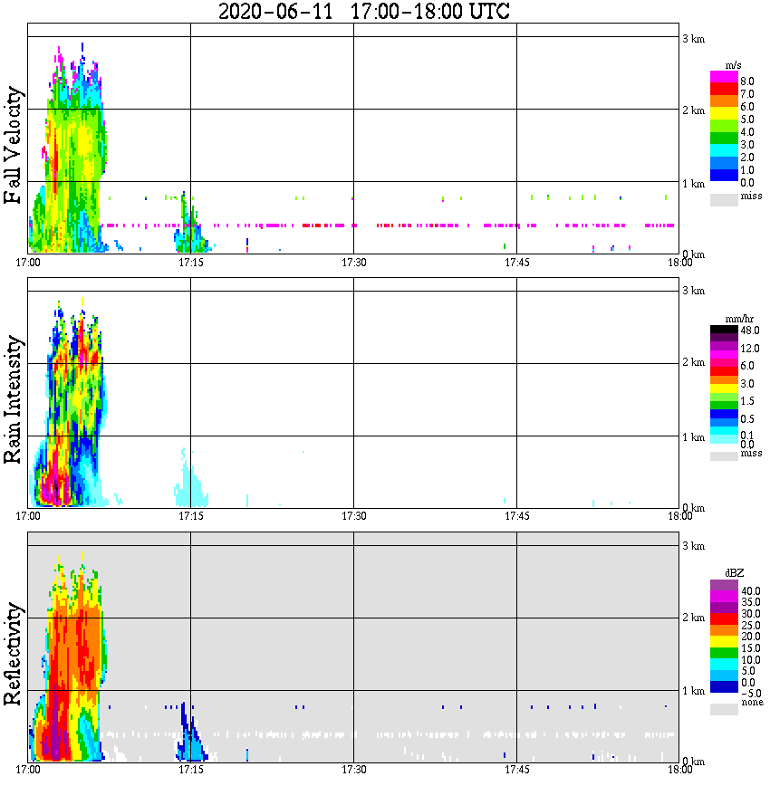
Task: Click the '1 km' label on Reflectivity panel
Action: (x=693, y=691)
